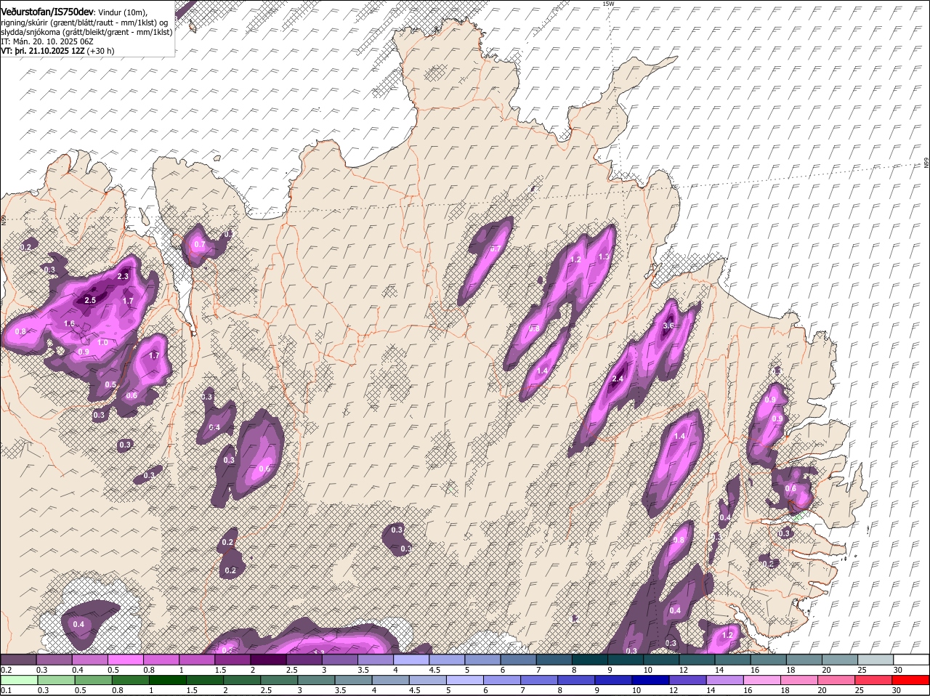The width and height of the screenshot is (930, 696).
Task: Pick the top legend swatch between 3 and 3.5
Action: coord(341,660)
